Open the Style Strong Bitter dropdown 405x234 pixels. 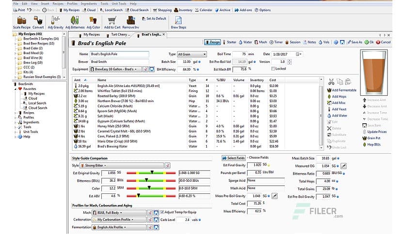[x=122, y=165]
